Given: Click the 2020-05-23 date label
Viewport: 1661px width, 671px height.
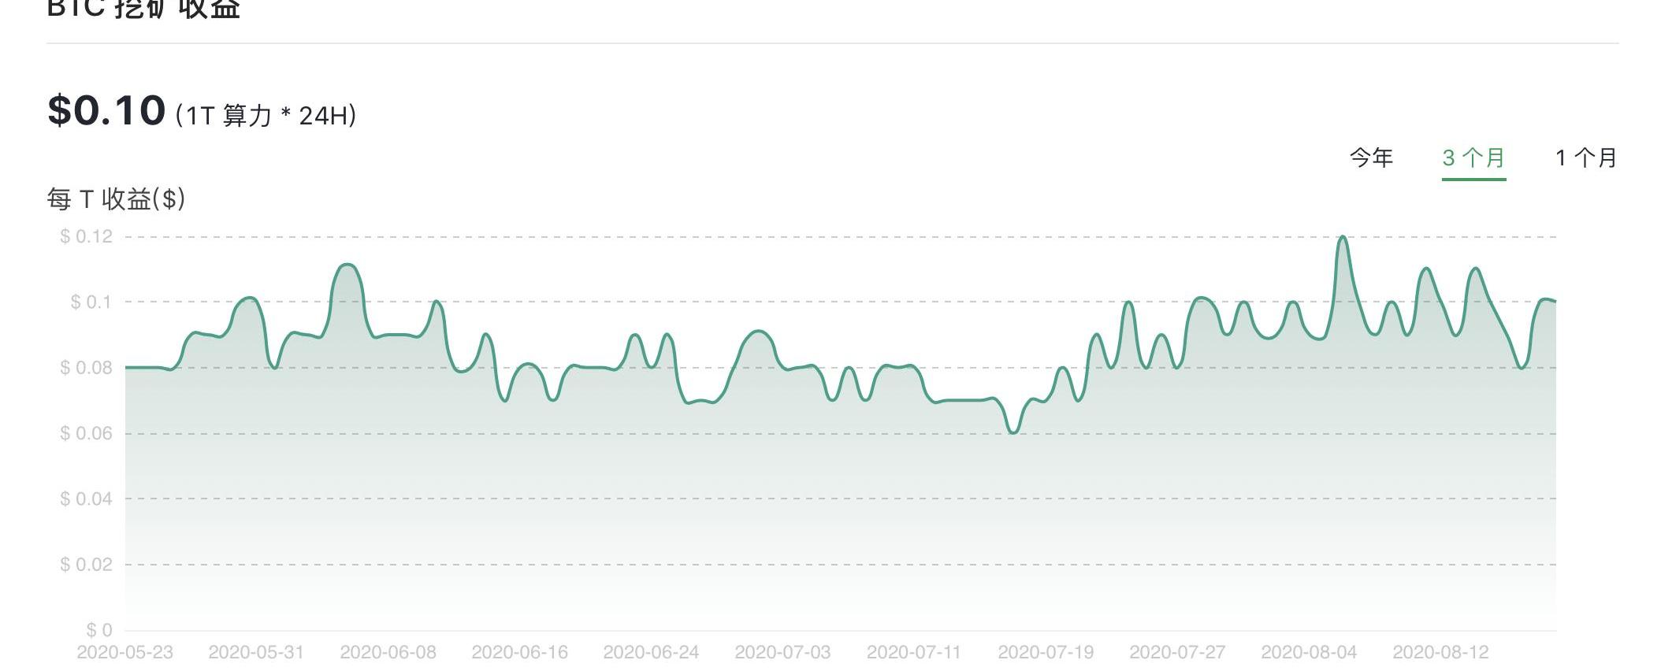Looking at the screenshot, I should pyautogui.click(x=124, y=653).
